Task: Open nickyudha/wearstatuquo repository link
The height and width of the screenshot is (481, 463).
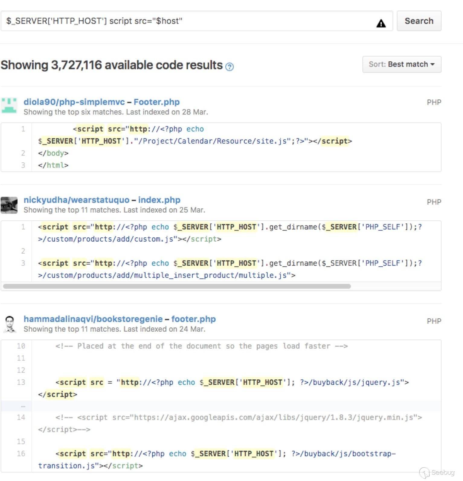Action: coord(76,200)
